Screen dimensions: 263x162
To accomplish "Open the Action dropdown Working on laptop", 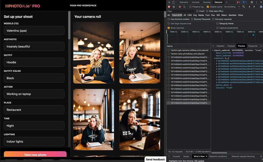I will (x=34, y=94).
